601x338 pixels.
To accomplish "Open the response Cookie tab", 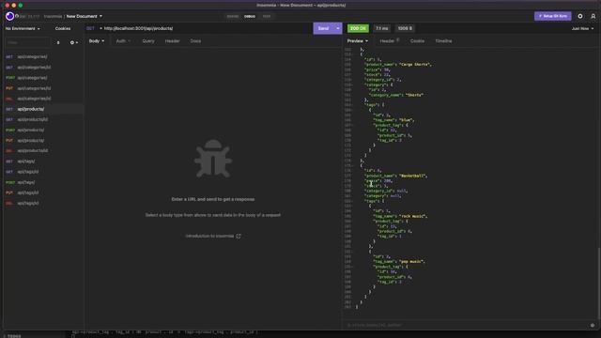I will click(417, 41).
